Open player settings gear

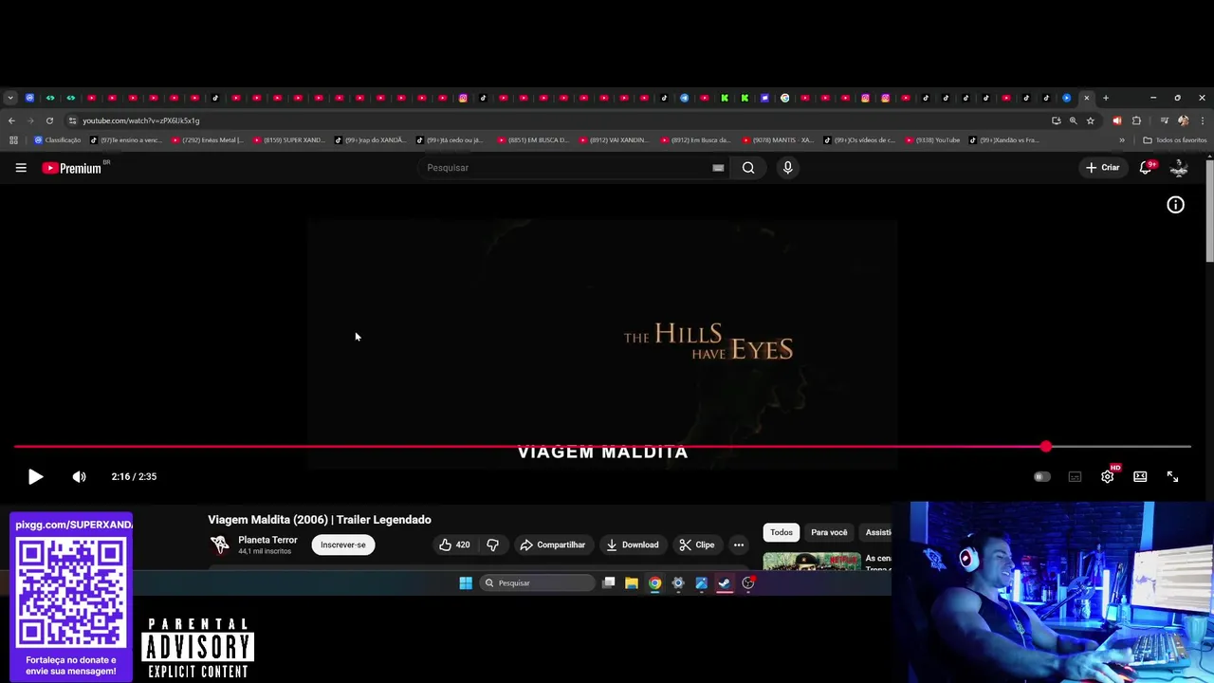[x=1107, y=477]
